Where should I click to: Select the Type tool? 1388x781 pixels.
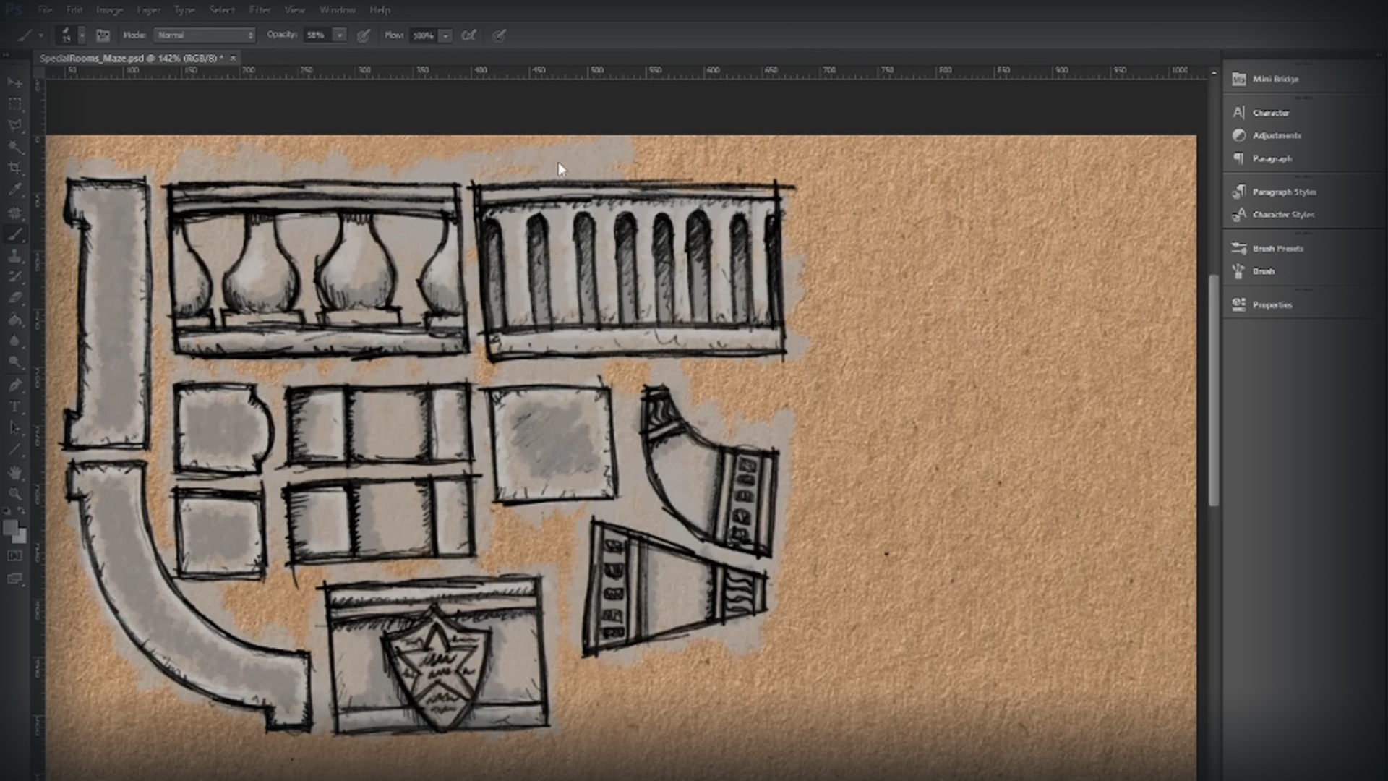click(15, 406)
